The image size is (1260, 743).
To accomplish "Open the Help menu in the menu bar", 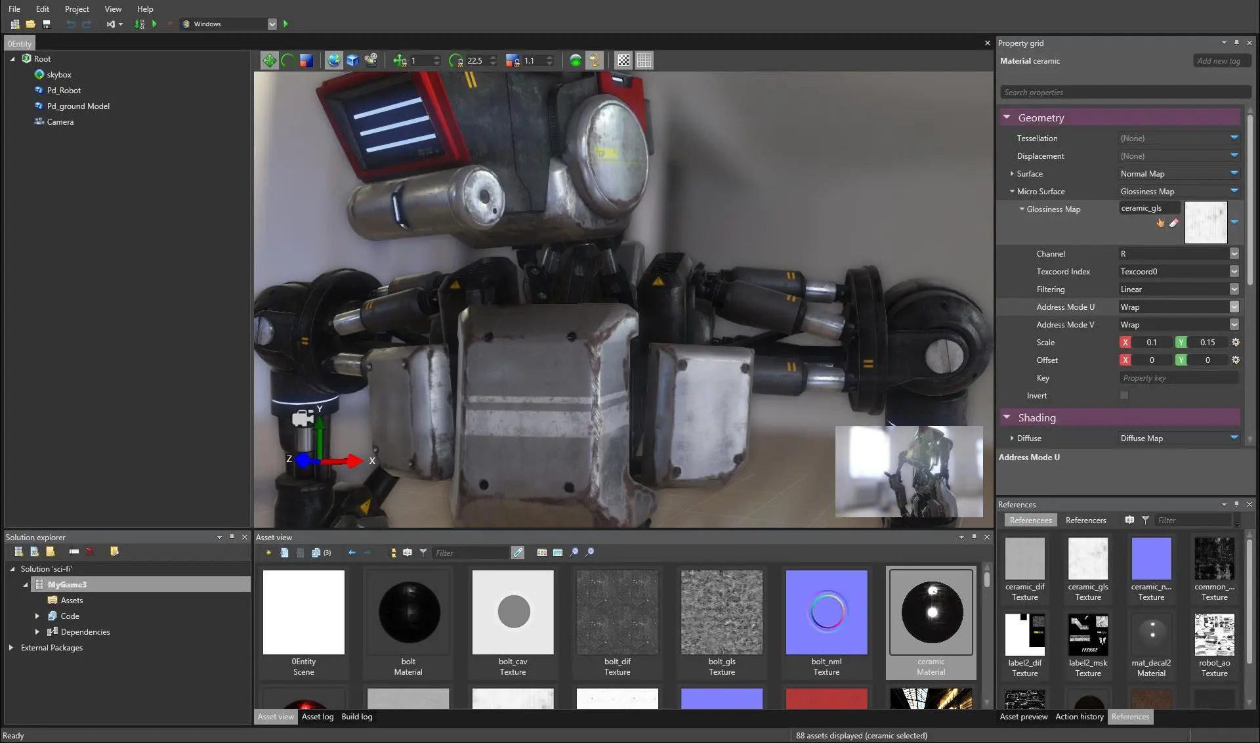I will click(144, 8).
